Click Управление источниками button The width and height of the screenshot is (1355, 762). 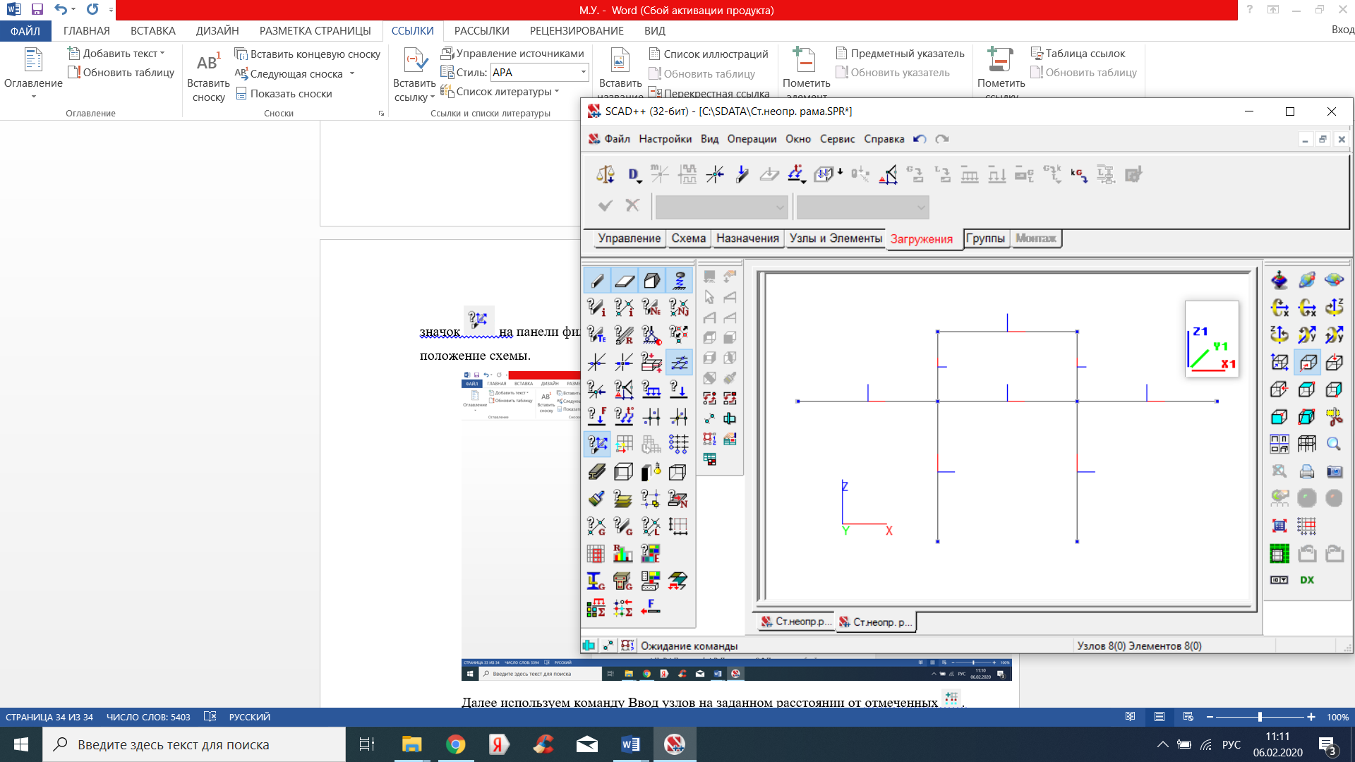coord(512,54)
